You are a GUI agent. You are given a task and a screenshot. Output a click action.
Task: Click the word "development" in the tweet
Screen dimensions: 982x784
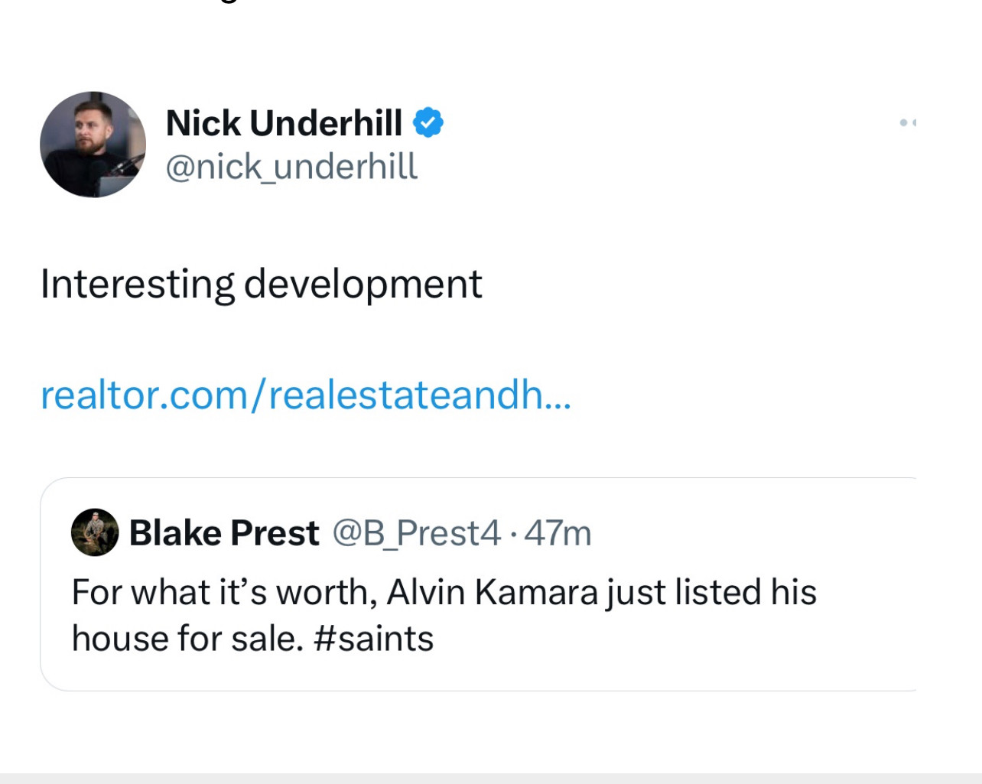(x=363, y=285)
